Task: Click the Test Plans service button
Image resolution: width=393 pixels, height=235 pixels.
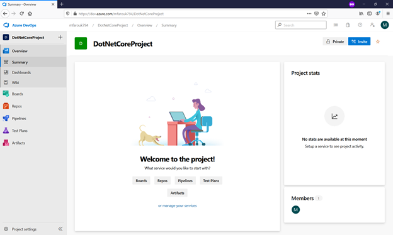Action: (x=211, y=181)
